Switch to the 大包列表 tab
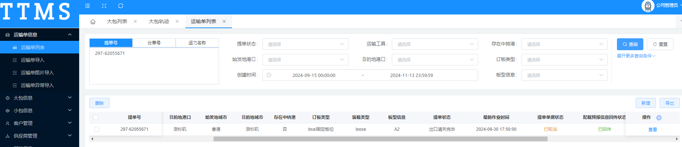682x147 pixels. pos(117,22)
